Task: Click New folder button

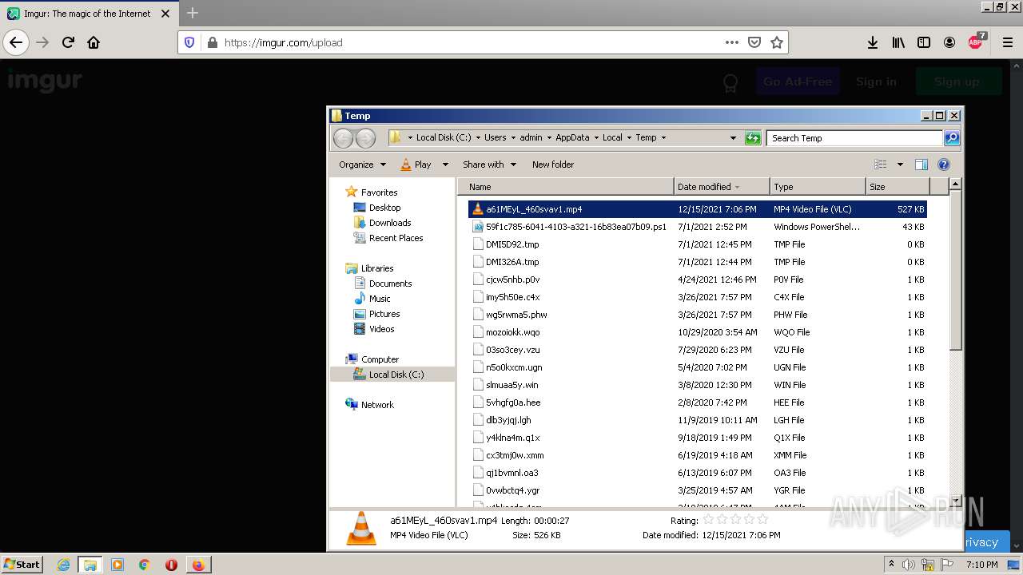Action: click(x=553, y=165)
